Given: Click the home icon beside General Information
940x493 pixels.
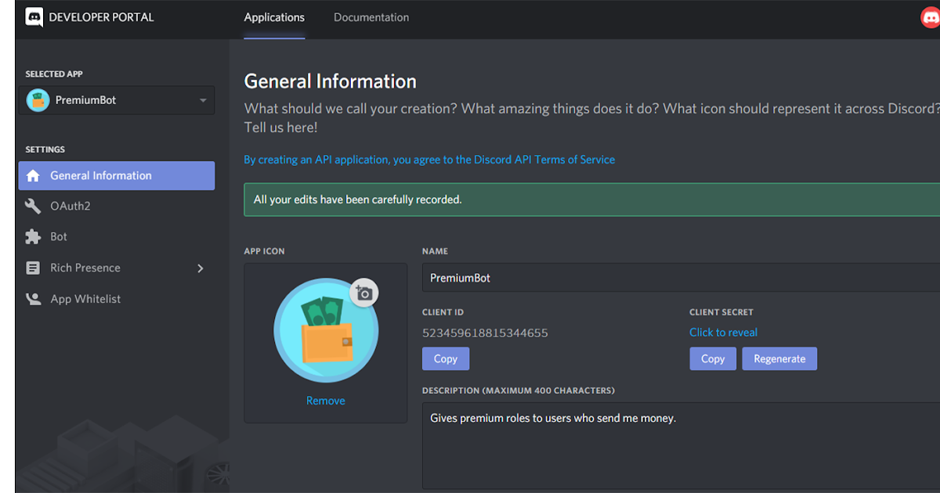Looking at the screenshot, I should tap(33, 176).
